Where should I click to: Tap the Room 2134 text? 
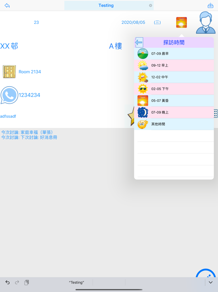(x=30, y=72)
